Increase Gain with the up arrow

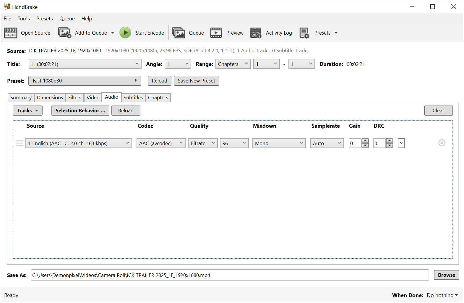365,141
